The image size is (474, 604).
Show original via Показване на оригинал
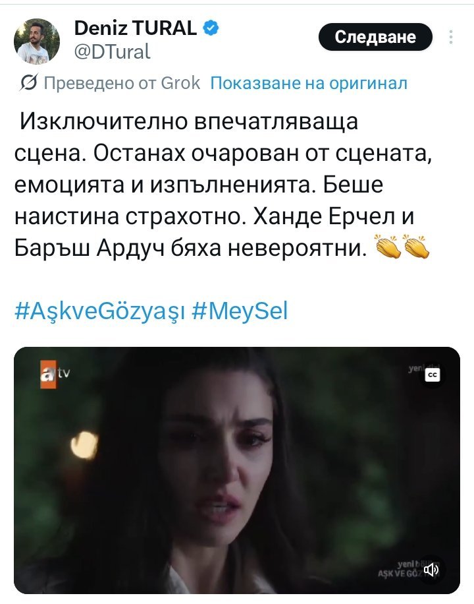tap(309, 83)
